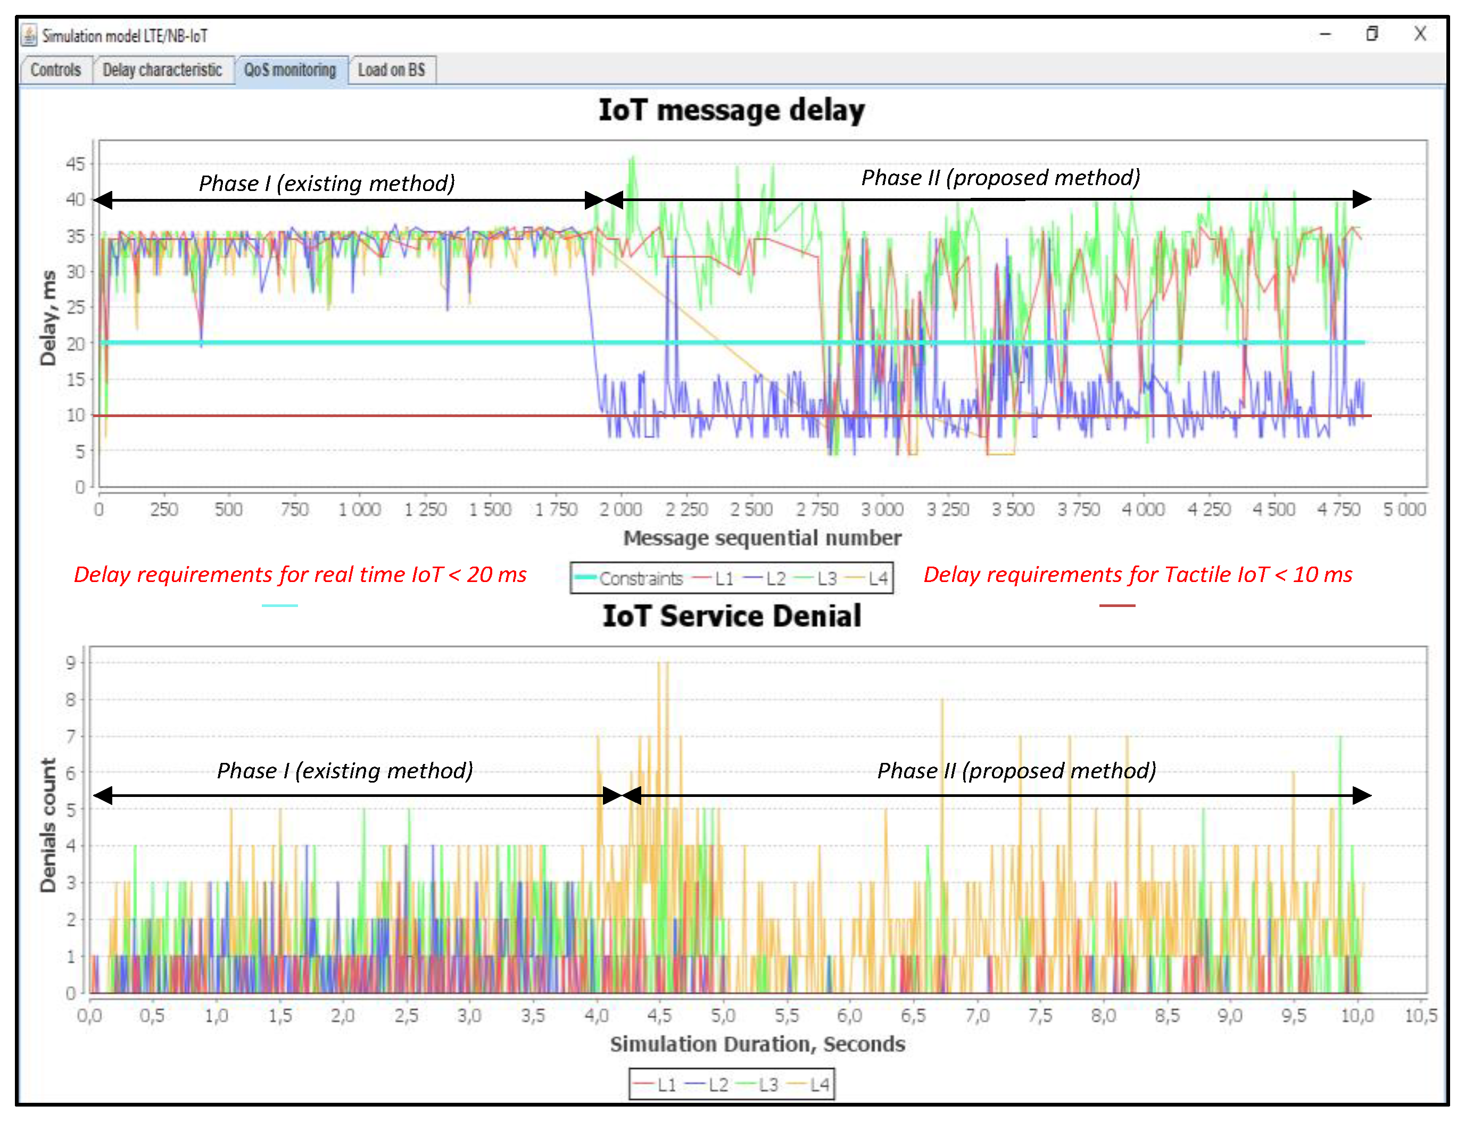Click L3 in the delay chart legend
The width and height of the screenshot is (1465, 1122).
click(826, 578)
